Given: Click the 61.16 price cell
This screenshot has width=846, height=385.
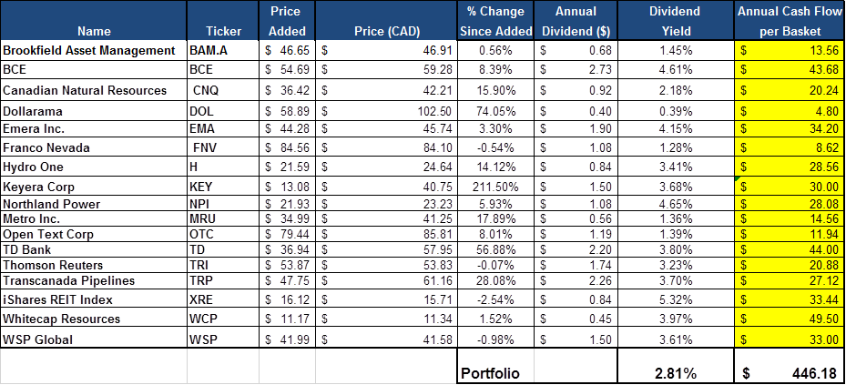Looking at the screenshot, I should 386,281.
